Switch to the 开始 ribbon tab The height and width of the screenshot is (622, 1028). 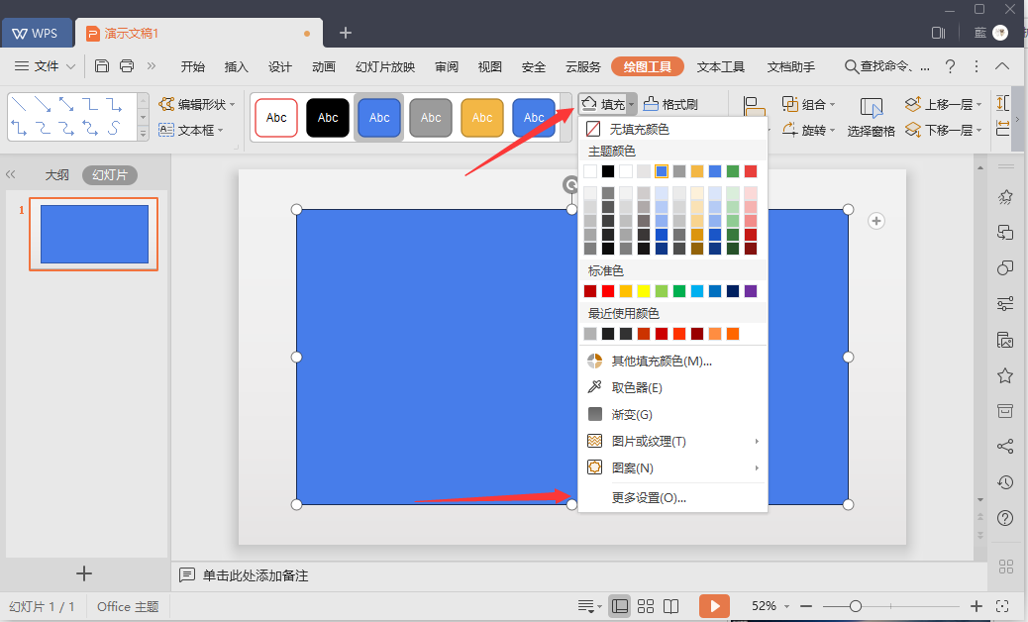[193, 66]
